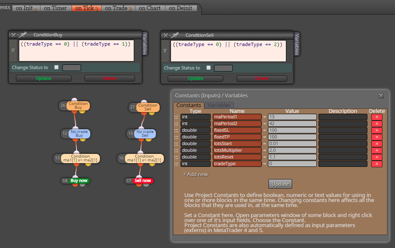Toggle Change Status checkbox in ConditionSell

208,68
